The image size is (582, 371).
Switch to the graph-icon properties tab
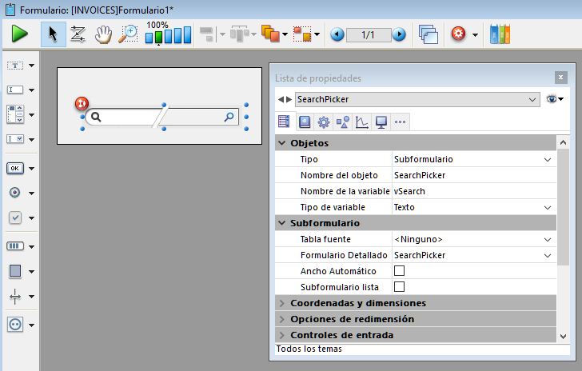[361, 122]
